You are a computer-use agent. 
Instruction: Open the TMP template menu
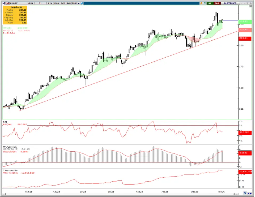[74, 3]
